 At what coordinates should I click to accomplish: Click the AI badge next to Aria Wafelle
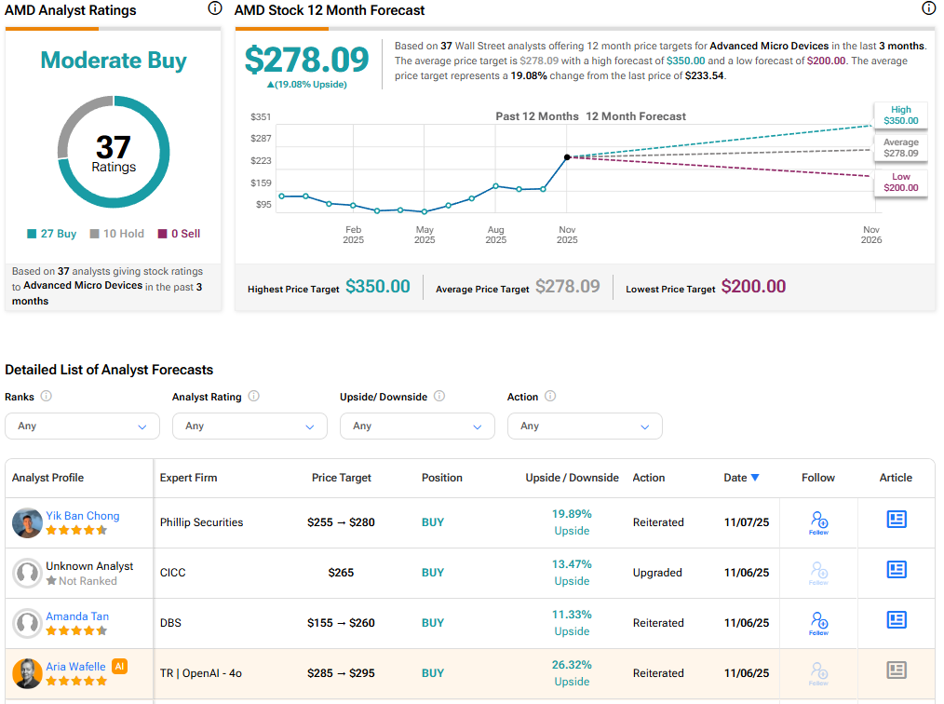121,666
